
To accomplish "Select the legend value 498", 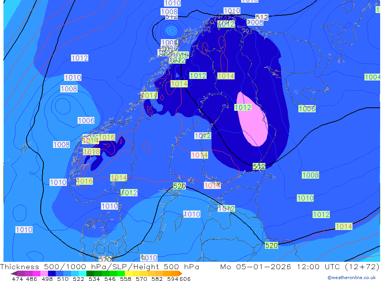I will 47,279.
